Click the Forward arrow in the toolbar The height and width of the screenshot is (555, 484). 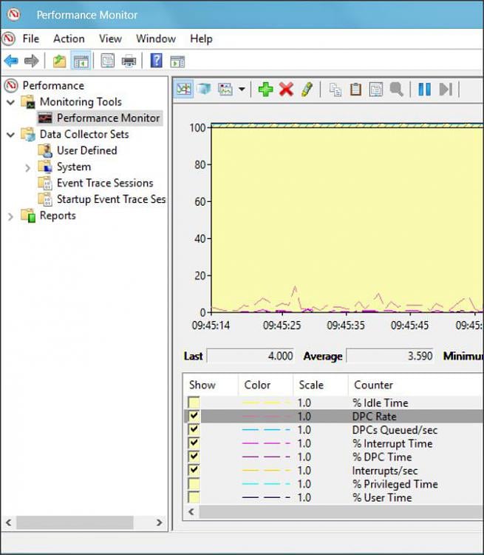pos(32,61)
